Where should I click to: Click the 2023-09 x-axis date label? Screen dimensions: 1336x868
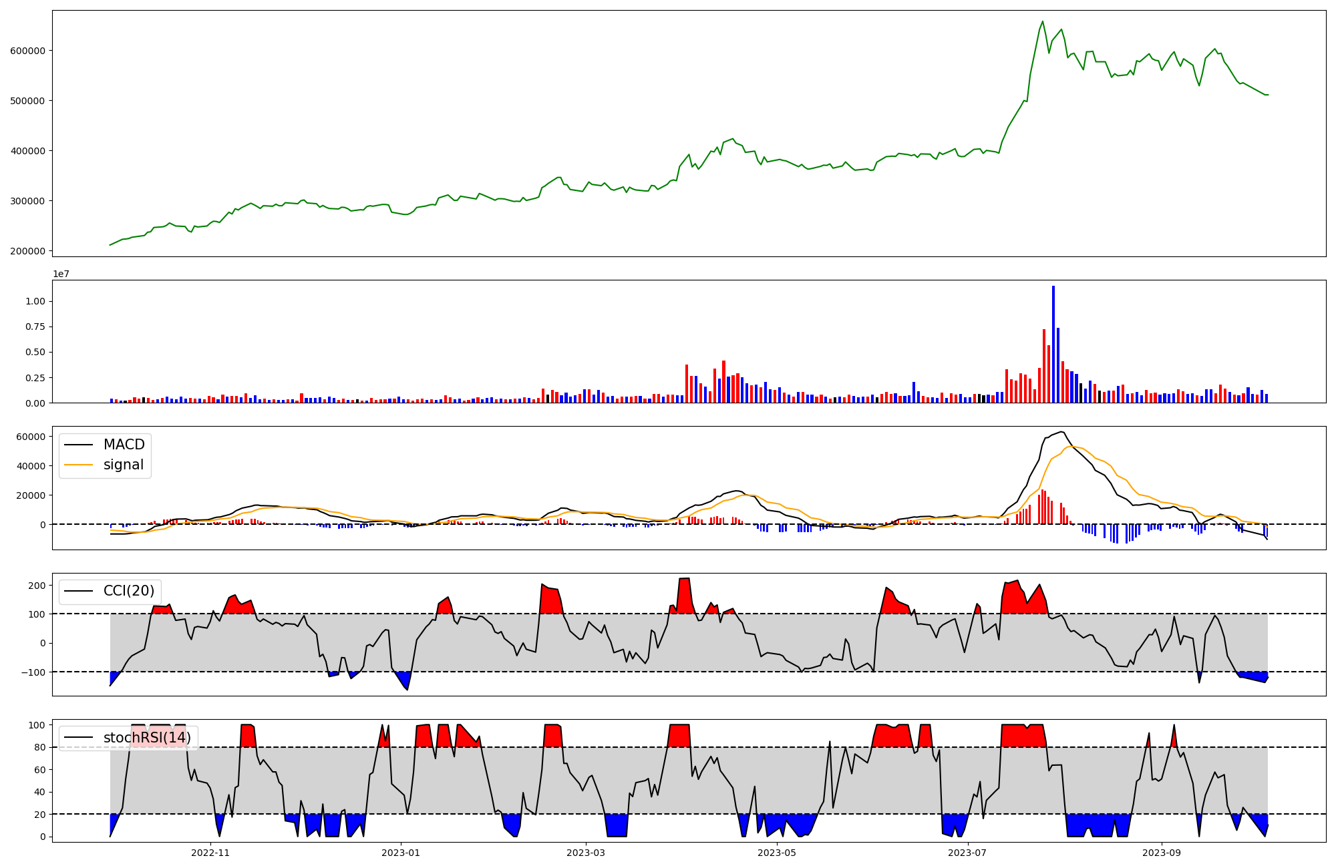(1161, 853)
